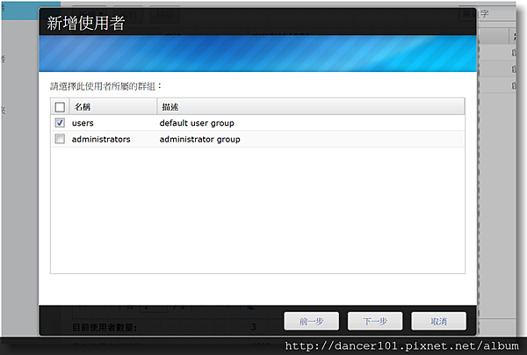This screenshot has height=355, width=527.
Task: Check the administrators group checkbox
Action: coord(60,139)
